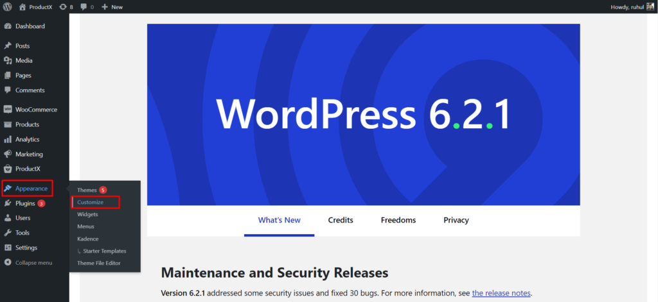Viewport: 658px width, 302px height.
Task: Click the red 5 badge on Themes
Action: [103, 190]
